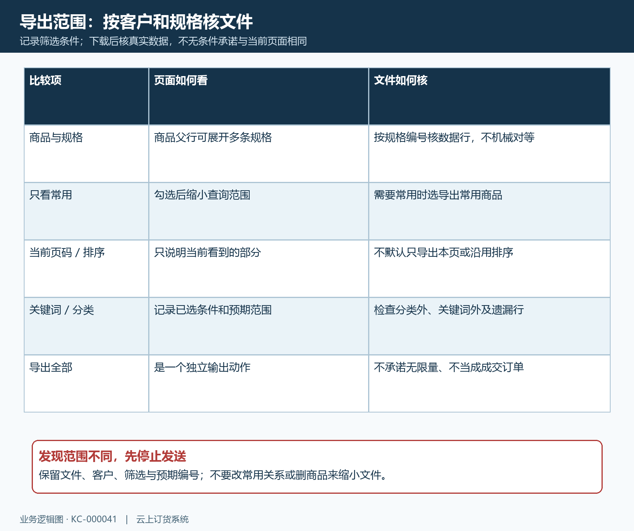Select warning text starting 保留文件、客户

pyautogui.click(x=213, y=475)
